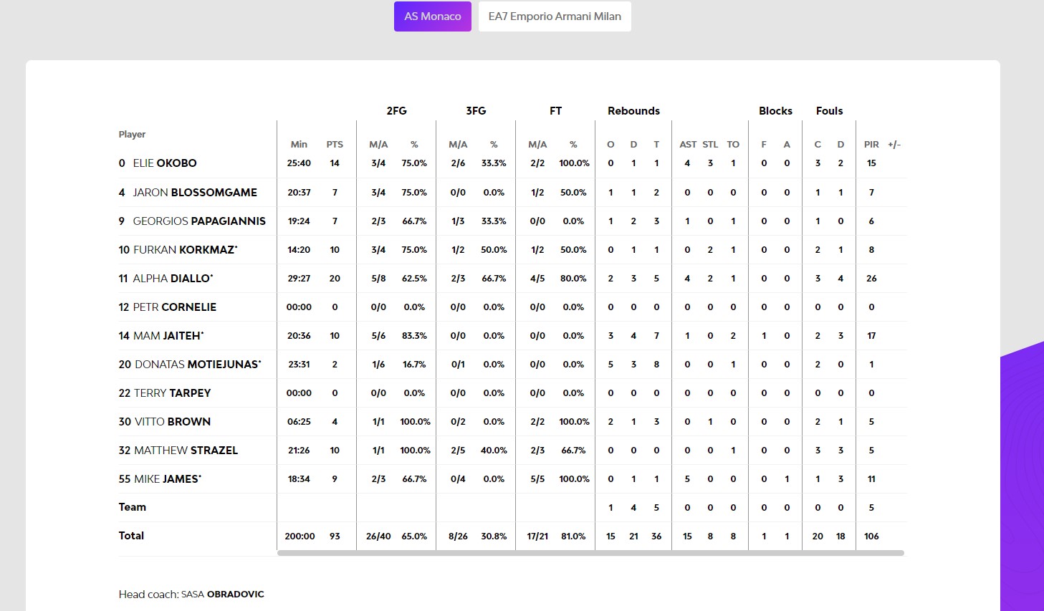
Task: Open the EA7 Emporio Armani Milan tab
Action: click(x=555, y=16)
